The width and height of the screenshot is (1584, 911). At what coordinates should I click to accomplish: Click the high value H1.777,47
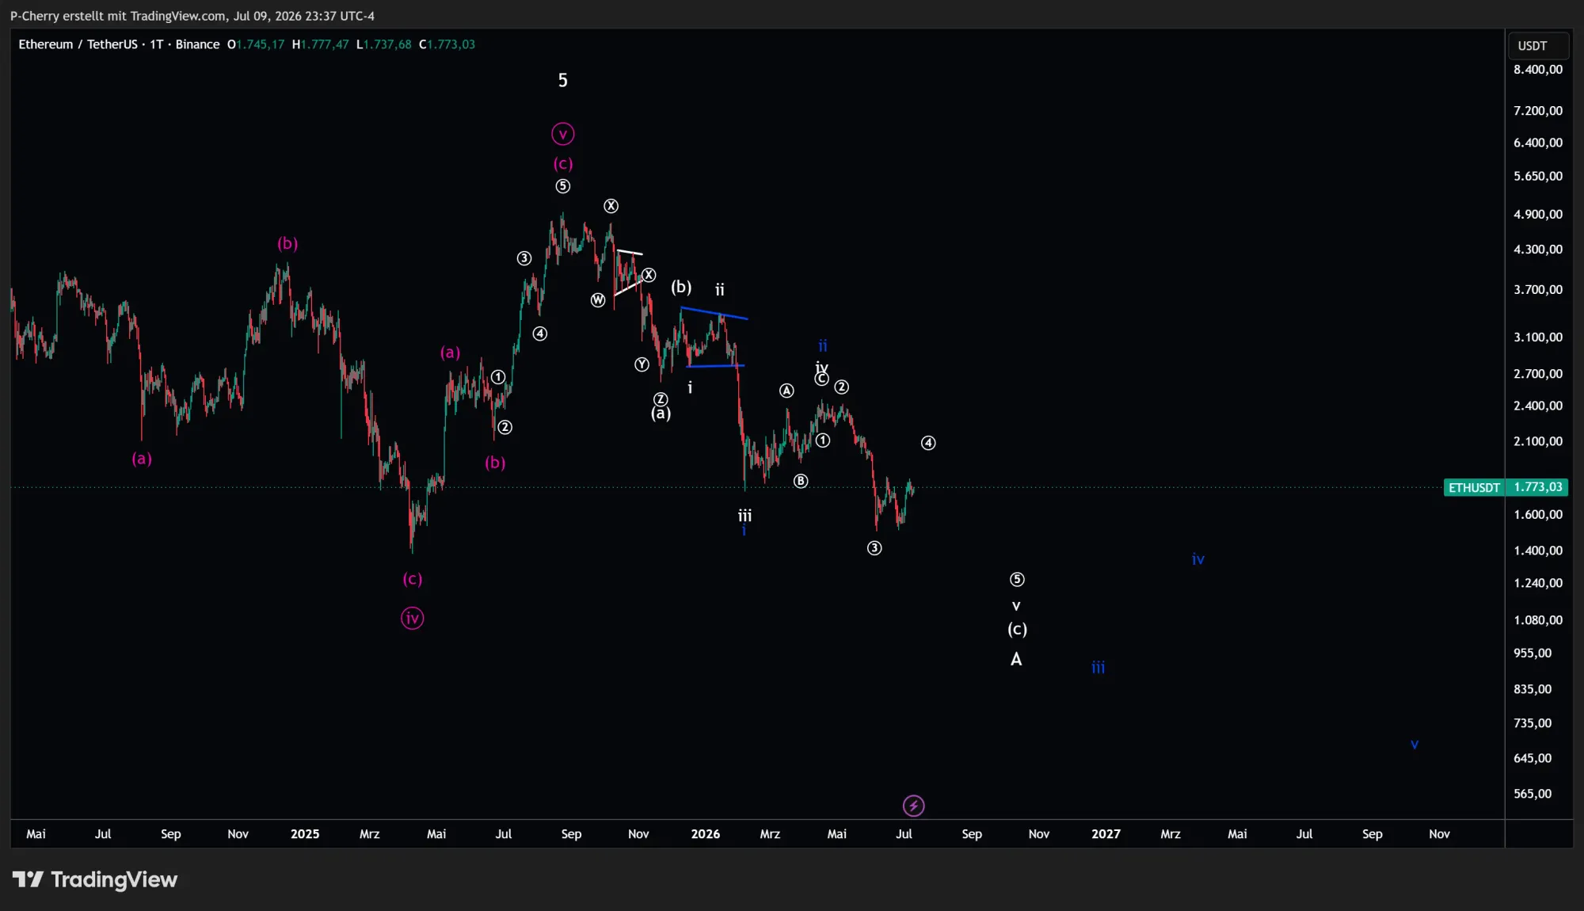[x=320, y=44]
